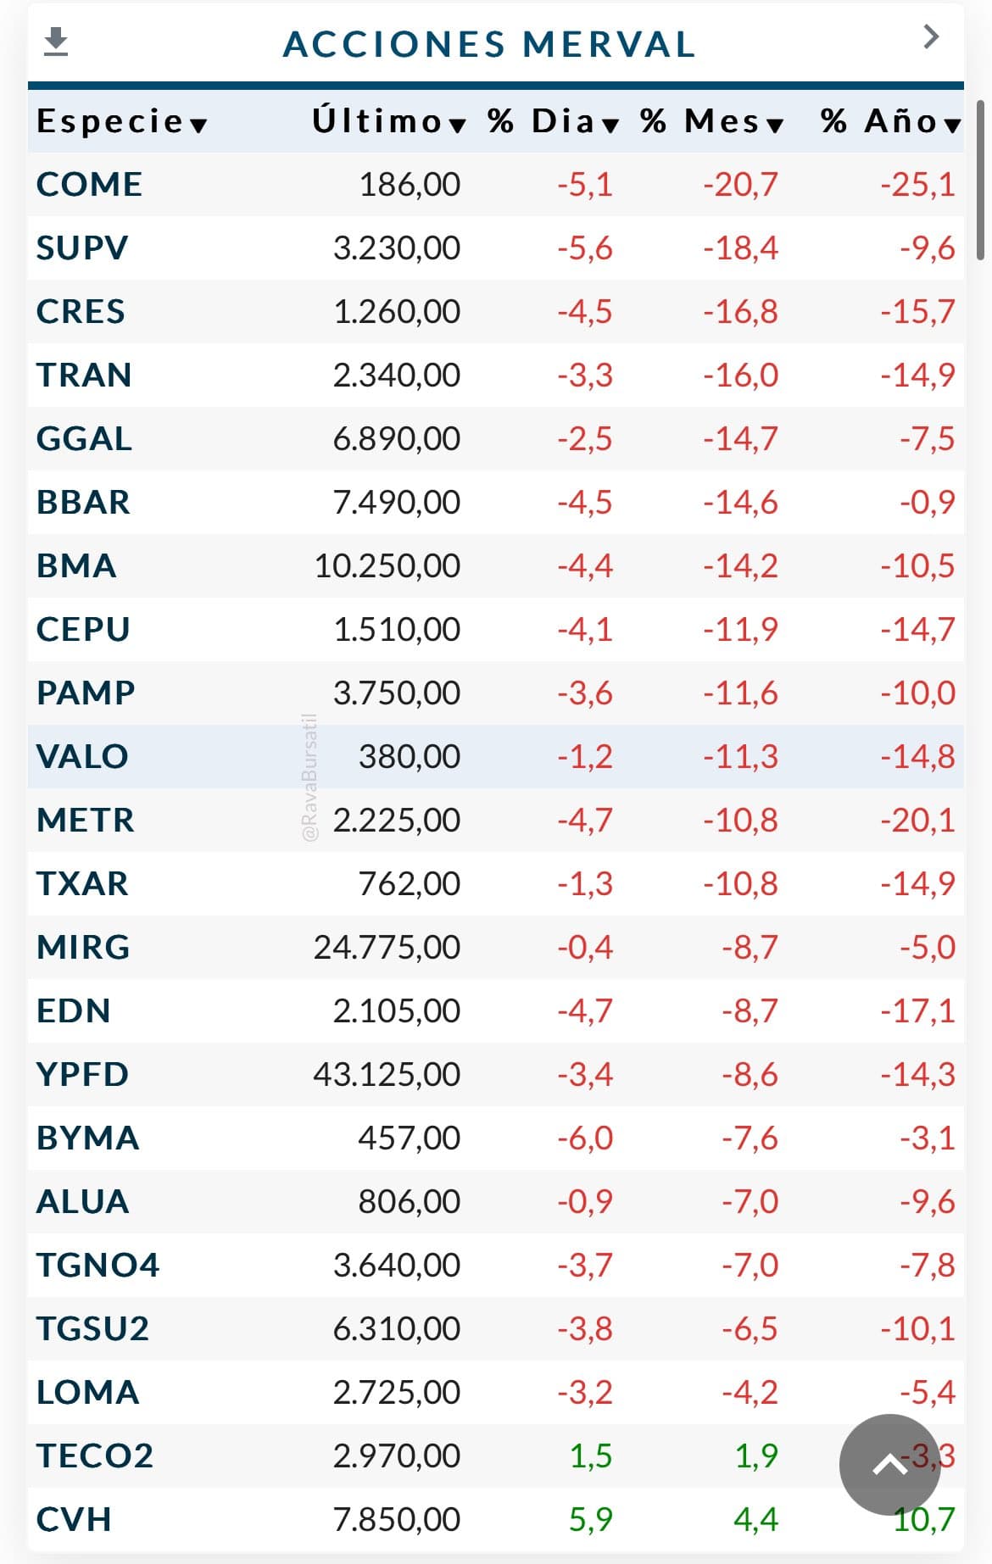Open the COME ticker details

(89, 184)
